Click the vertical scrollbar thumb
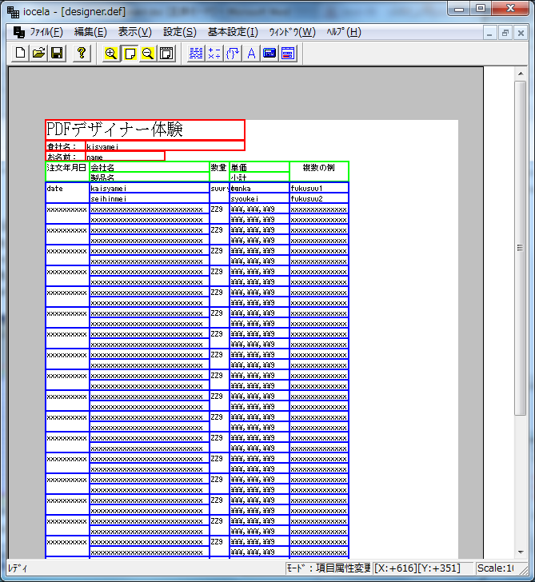 [x=521, y=248]
